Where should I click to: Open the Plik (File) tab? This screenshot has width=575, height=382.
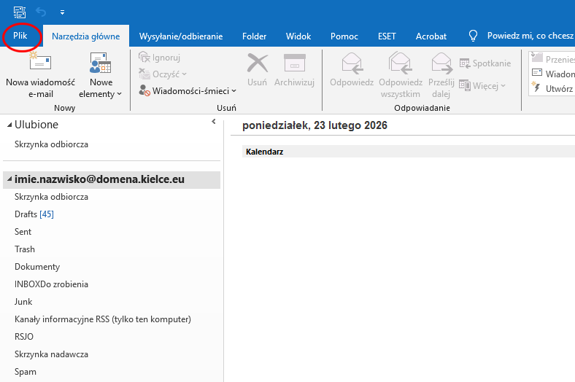point(20,36)
